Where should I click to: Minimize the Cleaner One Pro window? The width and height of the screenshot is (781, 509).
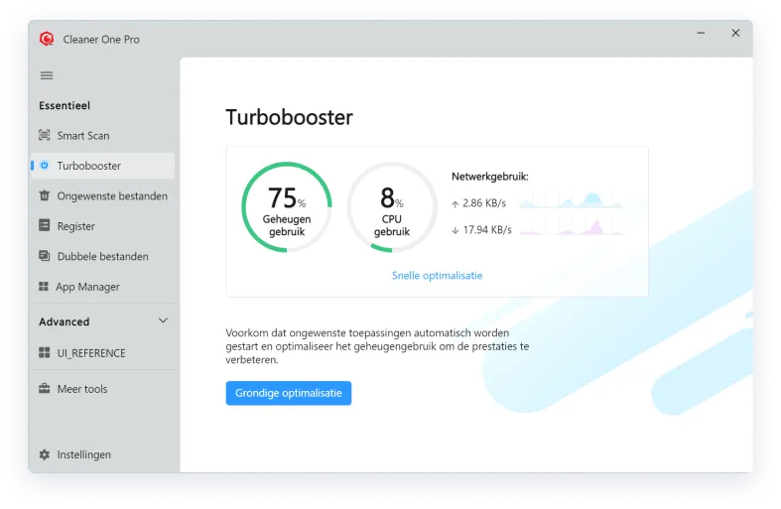pos(701,33)
